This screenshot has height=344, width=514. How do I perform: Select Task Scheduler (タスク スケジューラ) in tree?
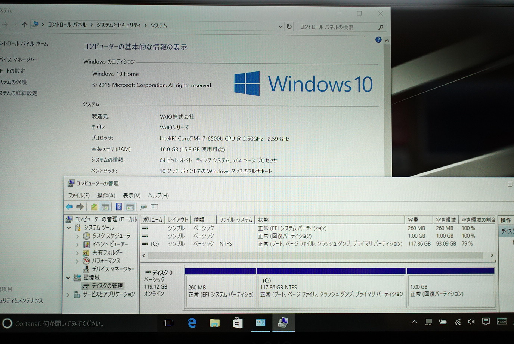point(111,236)
